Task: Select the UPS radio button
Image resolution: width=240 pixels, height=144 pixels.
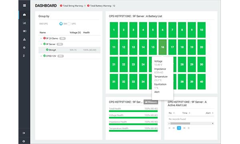Action: (69, 24)
